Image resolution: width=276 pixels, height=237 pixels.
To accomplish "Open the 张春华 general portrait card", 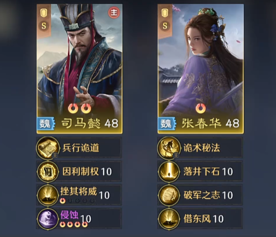I will click(x=200, y=69).
